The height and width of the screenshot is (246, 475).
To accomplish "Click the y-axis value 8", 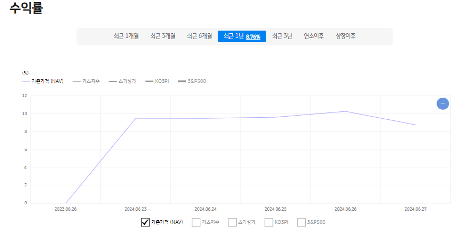I will [25, 131].
